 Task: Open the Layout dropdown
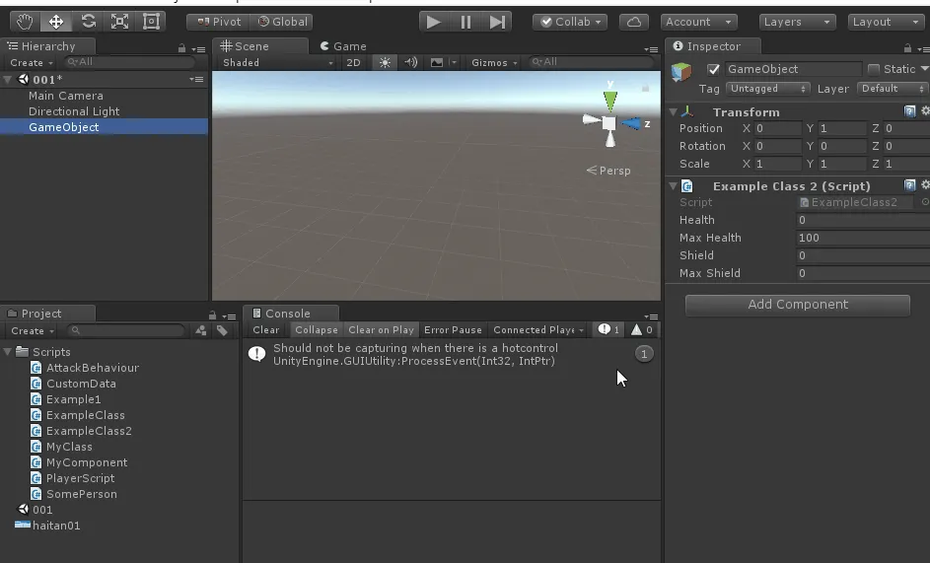(x=886, y=22)
